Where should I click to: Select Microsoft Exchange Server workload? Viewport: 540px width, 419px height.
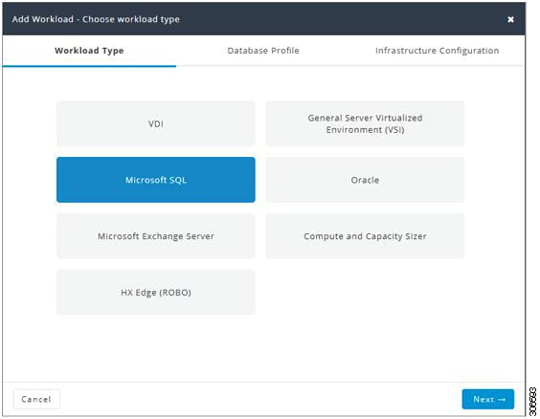156,236
